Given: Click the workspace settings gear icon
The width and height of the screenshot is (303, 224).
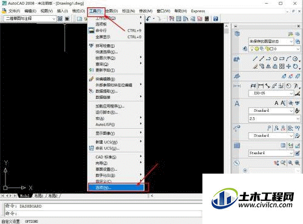Looking at the screenshot, I should [x=60, y=19].
